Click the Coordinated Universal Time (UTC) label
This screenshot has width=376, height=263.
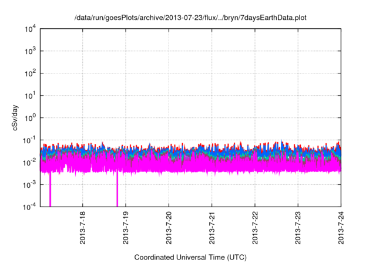pyautogui.click(x=190, y=257)
